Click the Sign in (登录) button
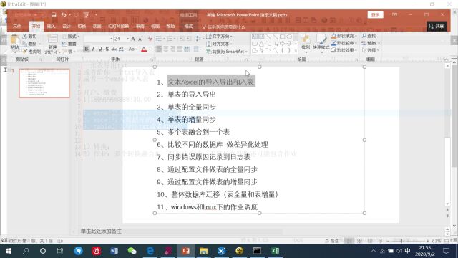 click(x=375, y=14)
